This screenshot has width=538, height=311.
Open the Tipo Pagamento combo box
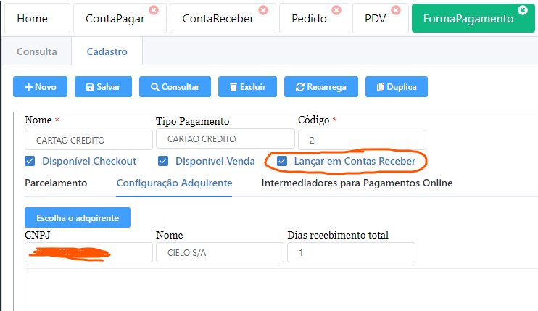point(225,139)
